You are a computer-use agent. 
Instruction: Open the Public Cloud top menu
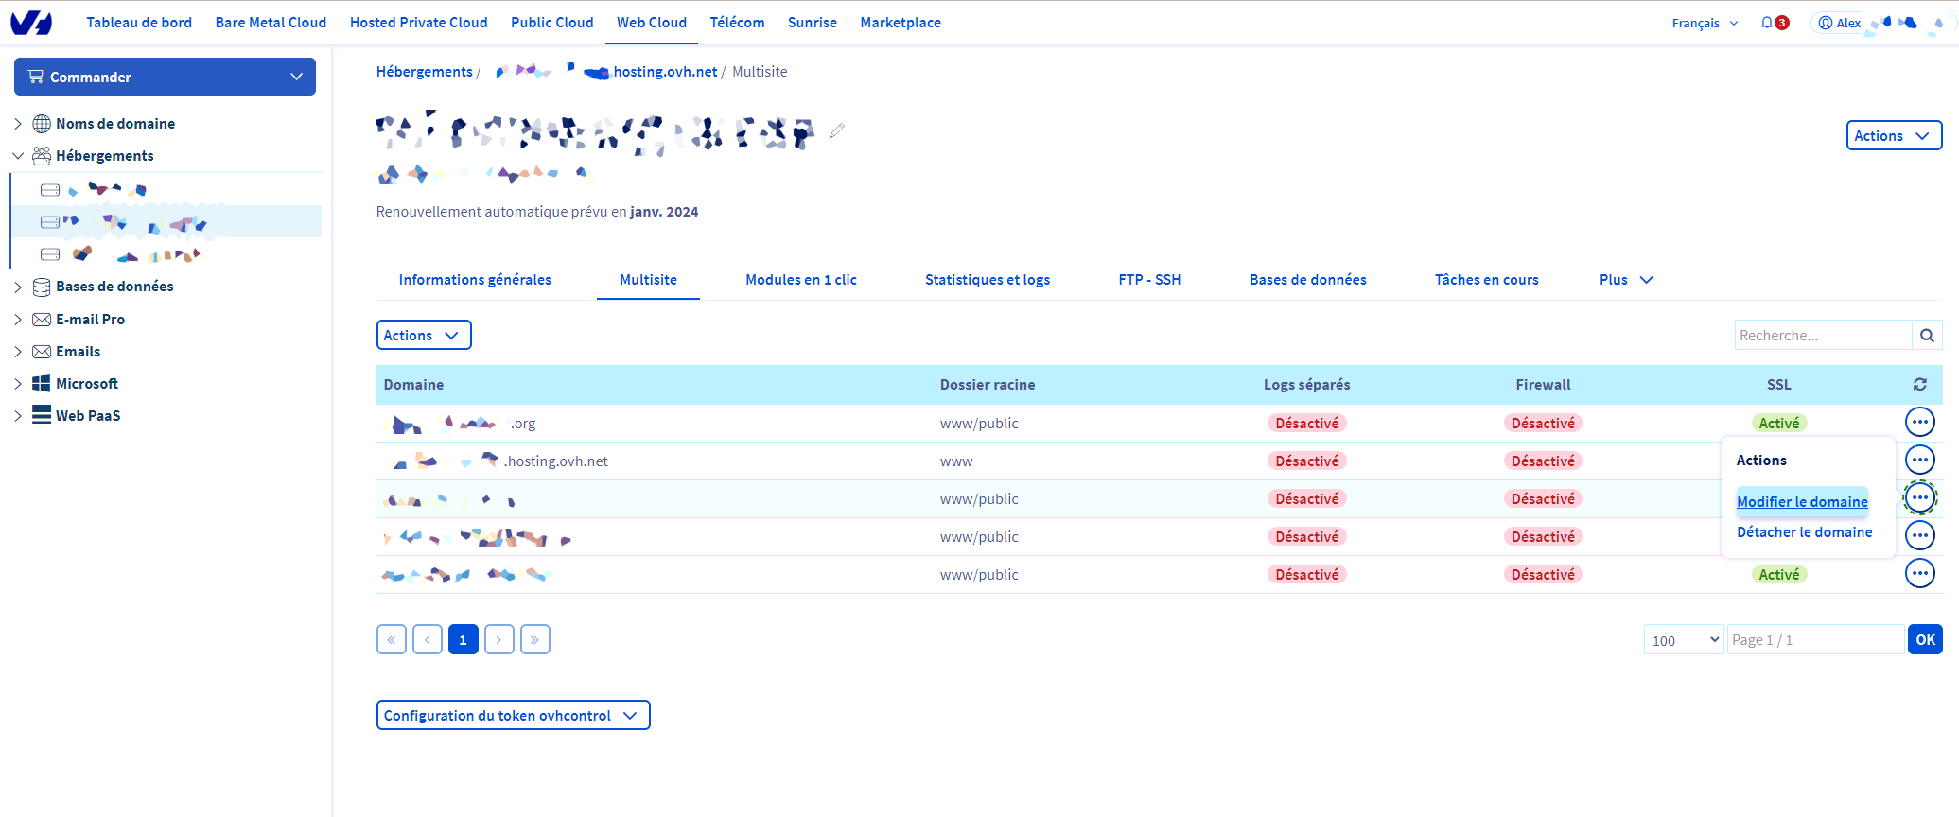551,23
